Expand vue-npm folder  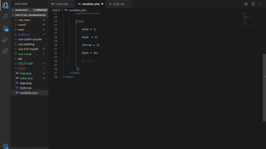point(30,20)
